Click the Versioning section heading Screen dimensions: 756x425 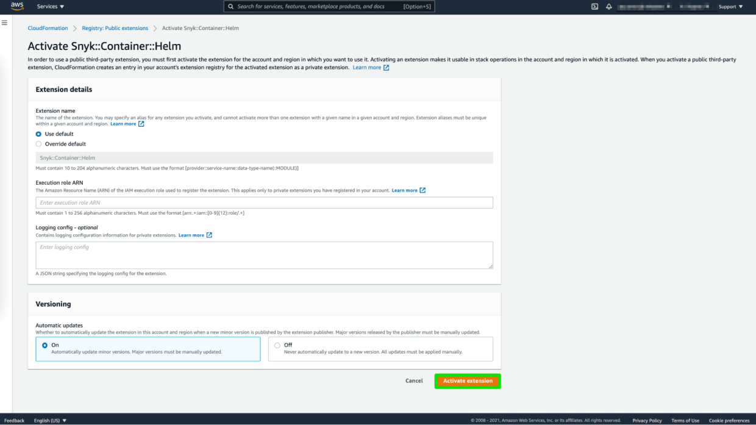tap(53, 304)
